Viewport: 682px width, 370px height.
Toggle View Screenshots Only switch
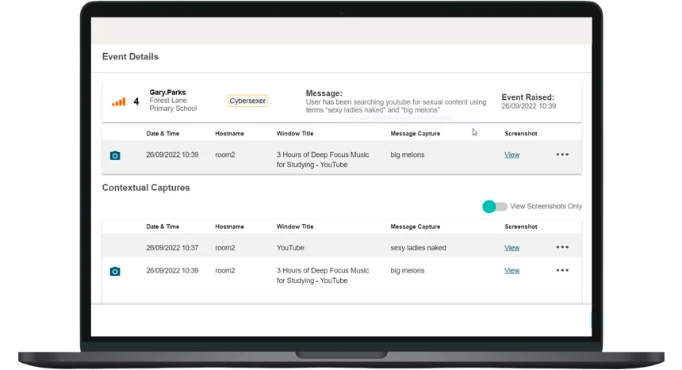tap(495, 207)
